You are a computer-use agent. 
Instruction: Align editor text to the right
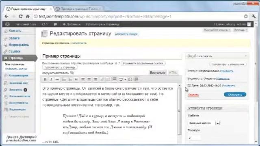(95, 79)
